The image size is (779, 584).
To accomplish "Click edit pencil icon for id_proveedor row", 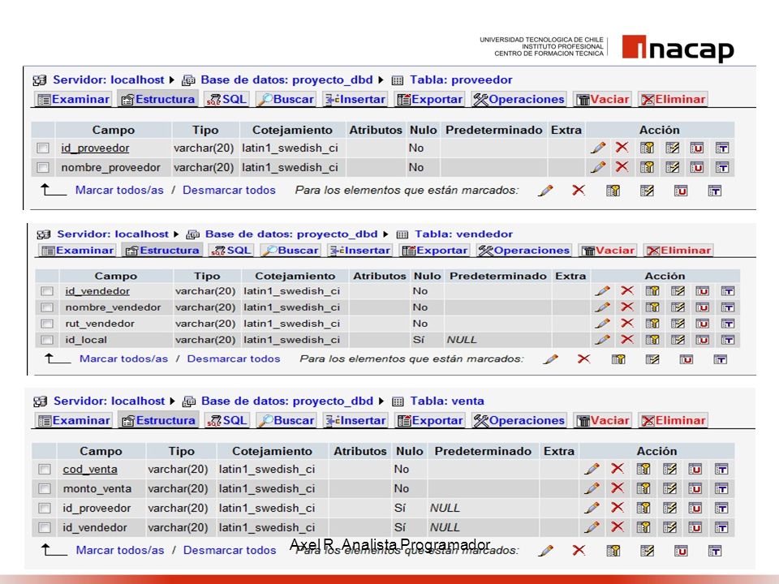I will [x=598, y=148].
